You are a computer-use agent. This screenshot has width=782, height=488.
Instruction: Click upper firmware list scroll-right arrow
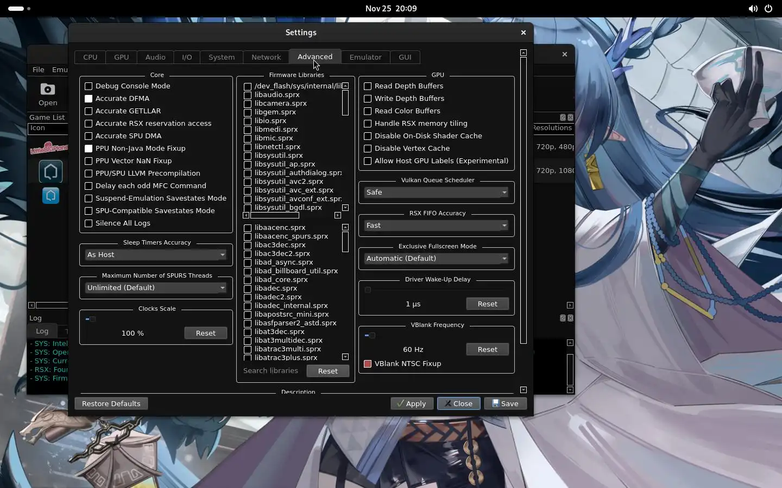(338, 215)
